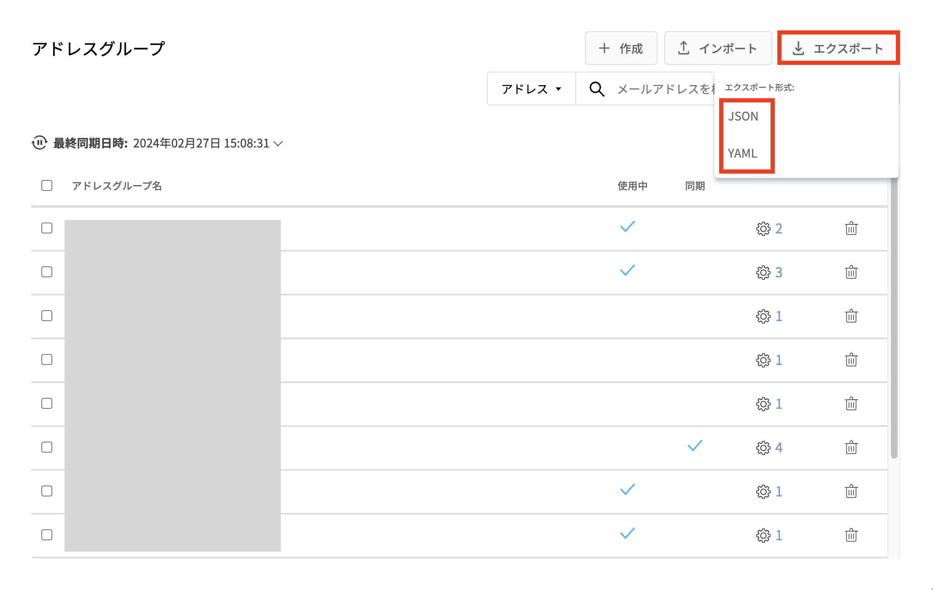Viewport: 933px width, 590px height.
Task: Check the fifth row checkbox
Action: (47, 403)
